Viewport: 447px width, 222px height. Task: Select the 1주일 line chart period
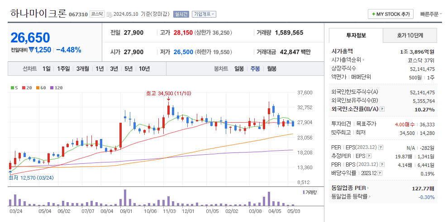pos(63,69)
